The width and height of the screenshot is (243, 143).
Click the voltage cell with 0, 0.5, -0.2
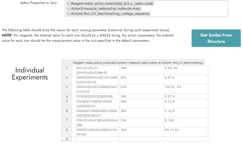coord(186,68)
